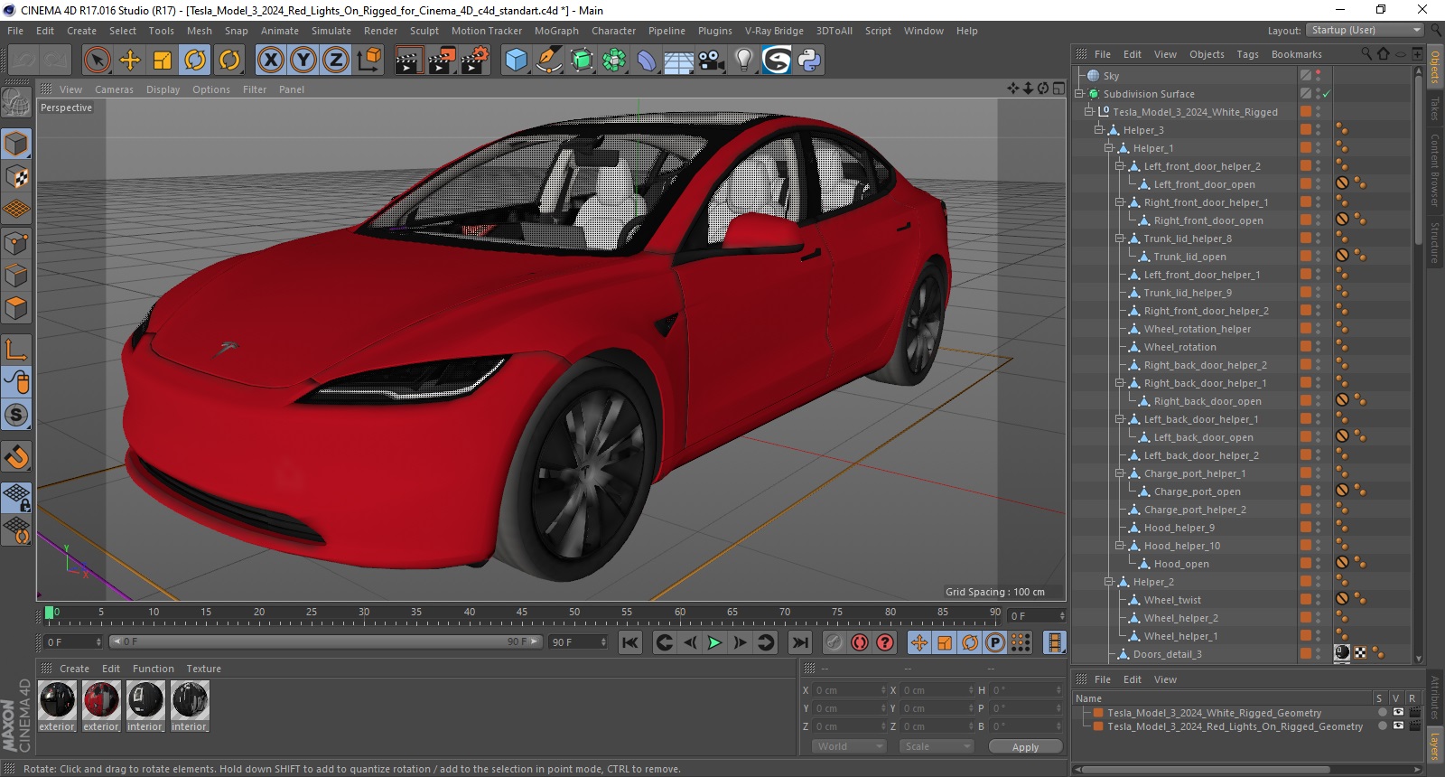Select Wheel_rotation object in tree

pos(1179,347)
